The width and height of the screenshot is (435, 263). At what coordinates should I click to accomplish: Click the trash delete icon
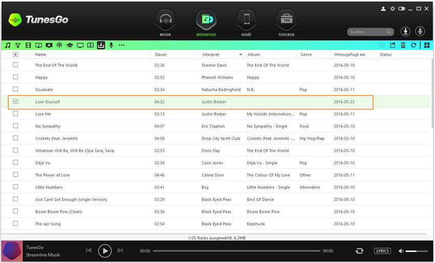tap(403, 45)
